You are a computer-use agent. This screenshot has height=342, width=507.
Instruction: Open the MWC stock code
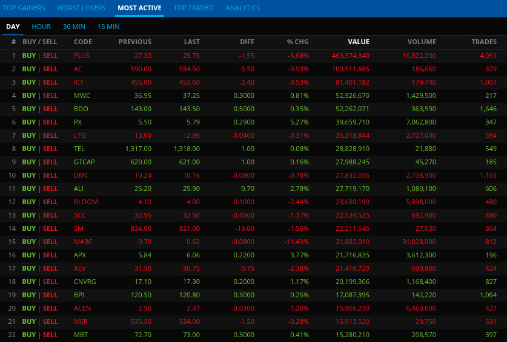(82, 95)
